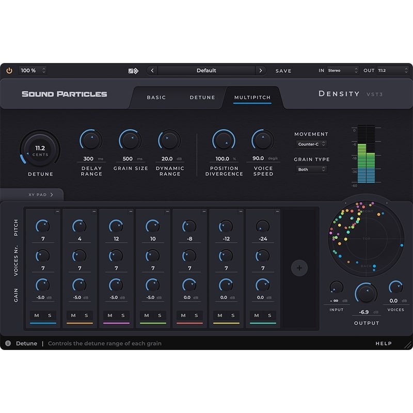Click the pitch value 12 field
The width and height of the screenshot is (413, 413).
tap(116, 239)
